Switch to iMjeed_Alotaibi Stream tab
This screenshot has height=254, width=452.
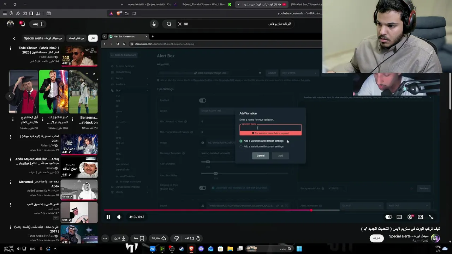[x=203, y=4]
